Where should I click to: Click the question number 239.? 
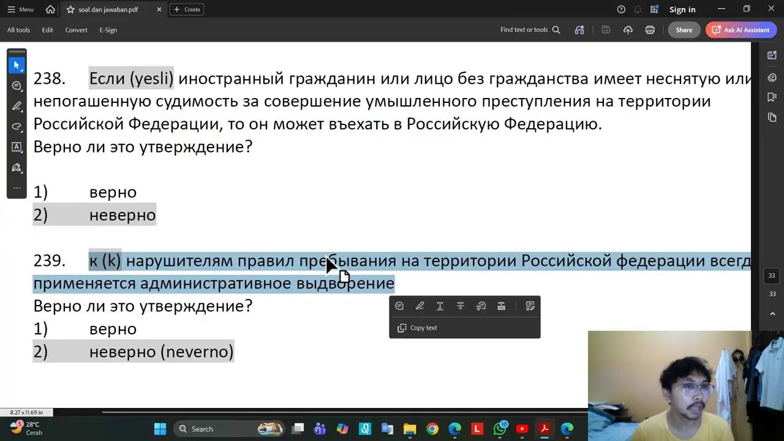[49, 261]
